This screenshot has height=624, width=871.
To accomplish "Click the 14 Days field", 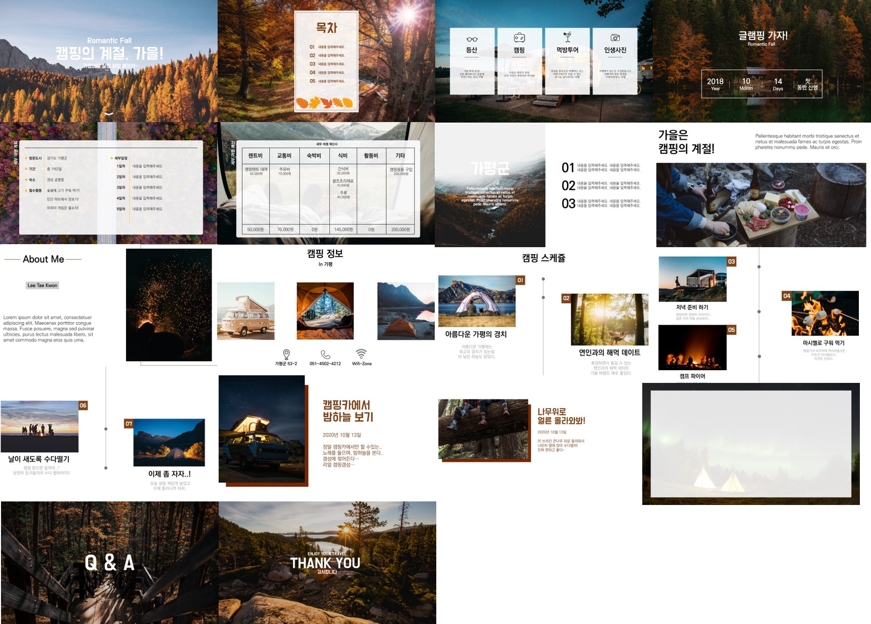I will 778,84.
